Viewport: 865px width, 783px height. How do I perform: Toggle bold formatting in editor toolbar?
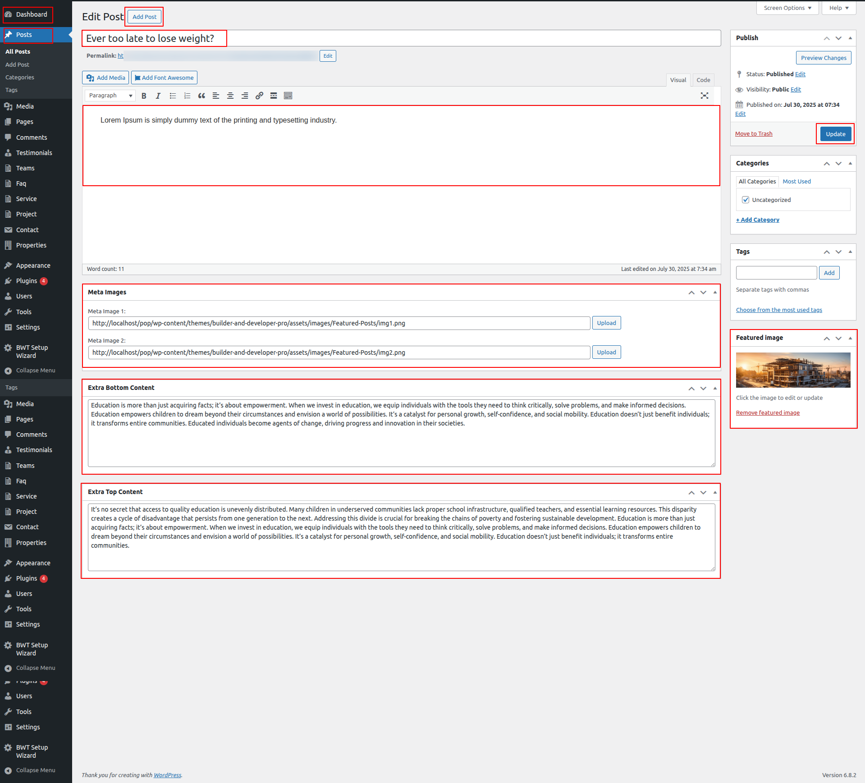(144, 96)
